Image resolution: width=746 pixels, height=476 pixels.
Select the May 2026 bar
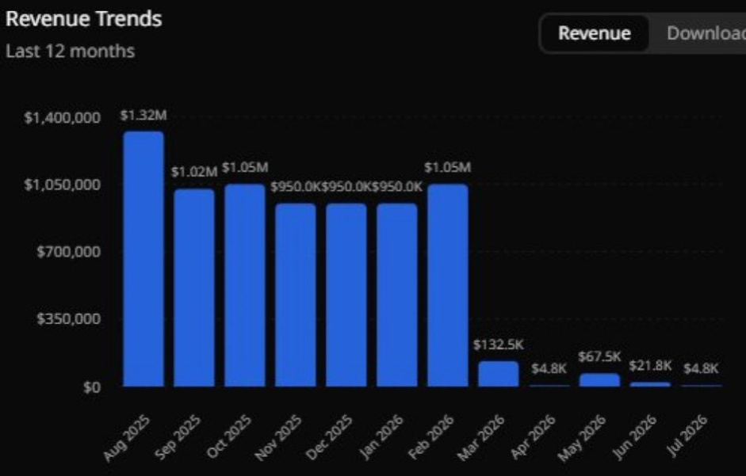pos(600,380)
